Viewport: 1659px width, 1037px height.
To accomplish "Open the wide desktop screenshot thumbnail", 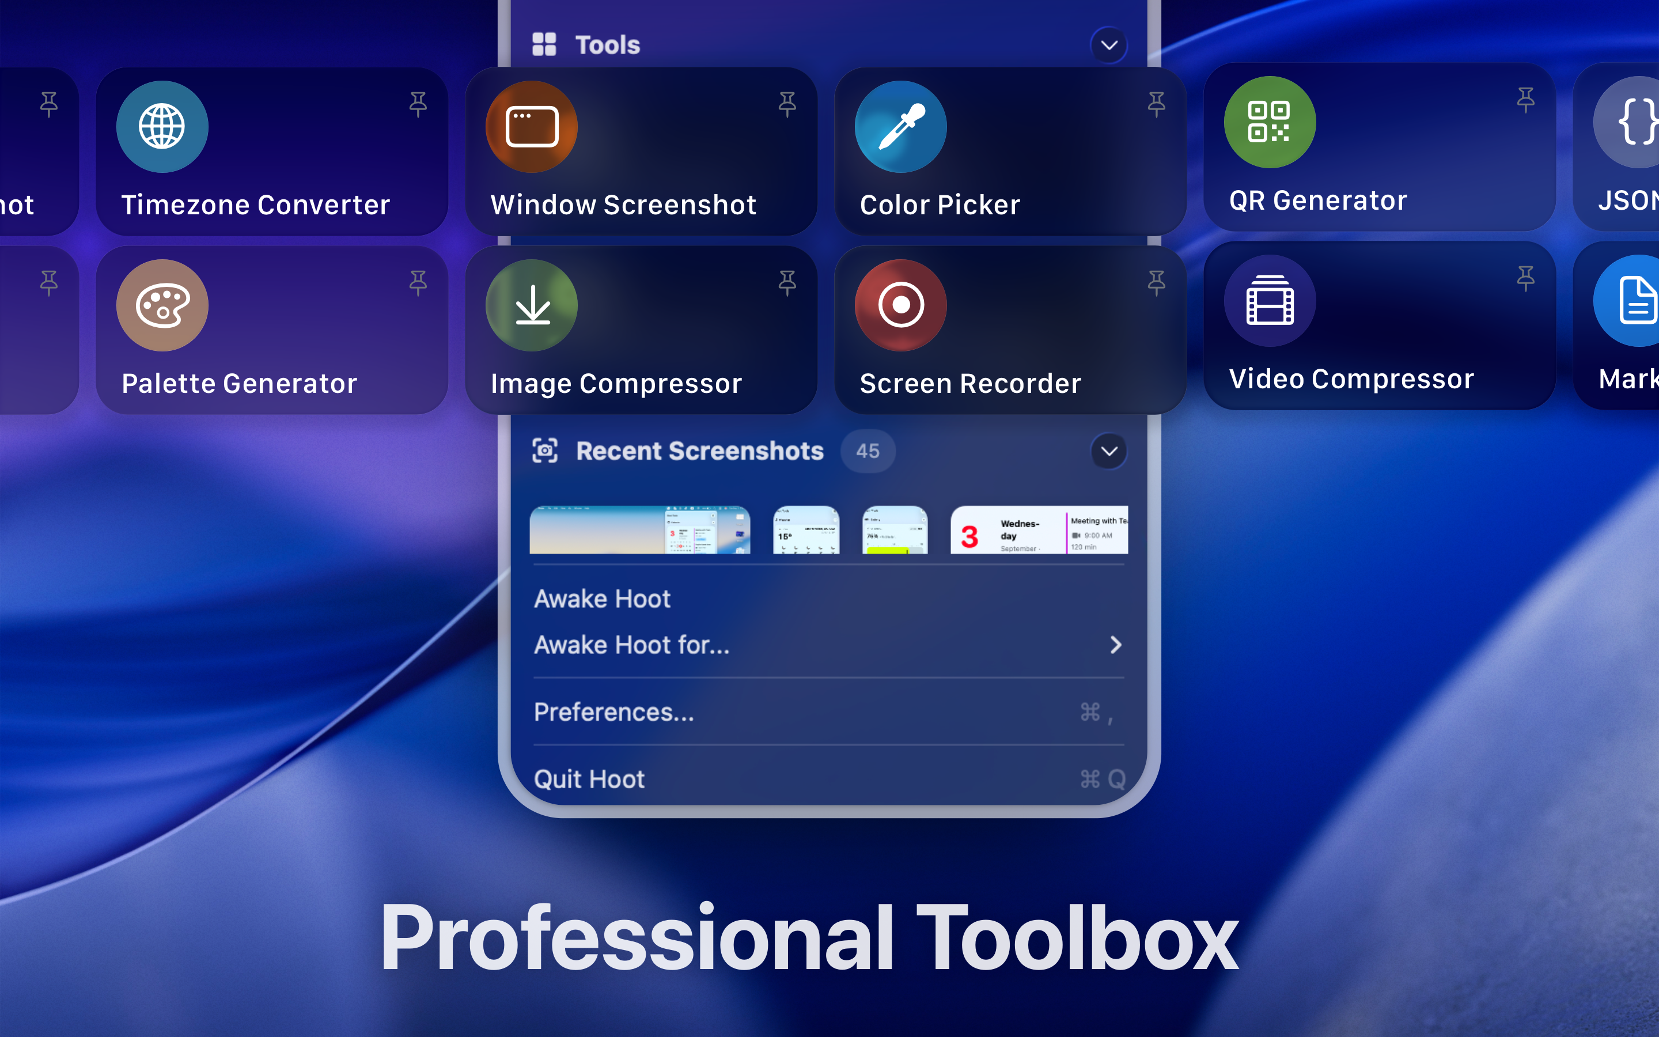I will click(x=639, y=530).
